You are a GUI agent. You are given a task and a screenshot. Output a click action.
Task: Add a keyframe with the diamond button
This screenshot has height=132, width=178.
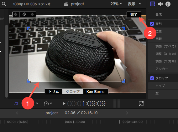(24, 14)
